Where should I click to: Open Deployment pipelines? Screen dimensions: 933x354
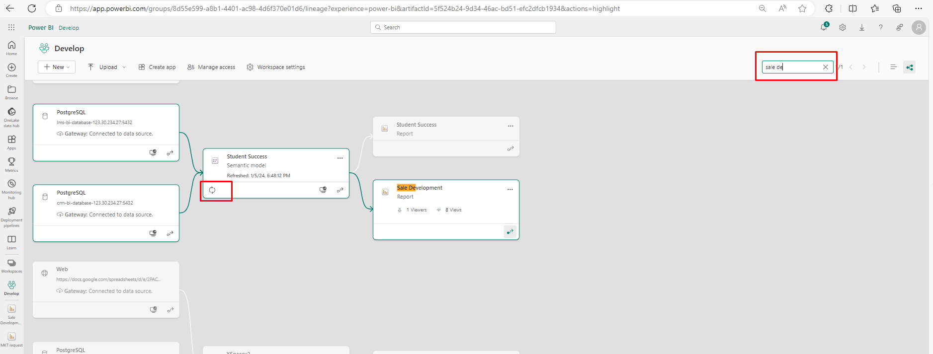click(11, 217)
